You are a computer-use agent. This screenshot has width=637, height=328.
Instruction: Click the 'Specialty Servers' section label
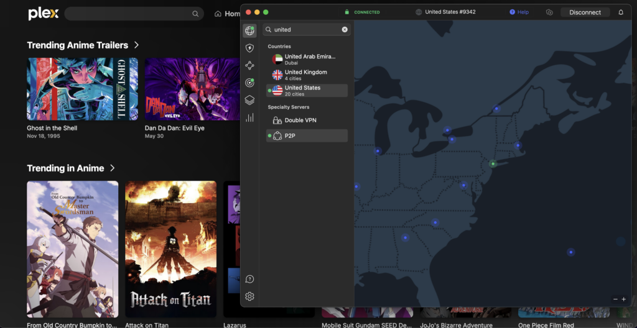289,107
